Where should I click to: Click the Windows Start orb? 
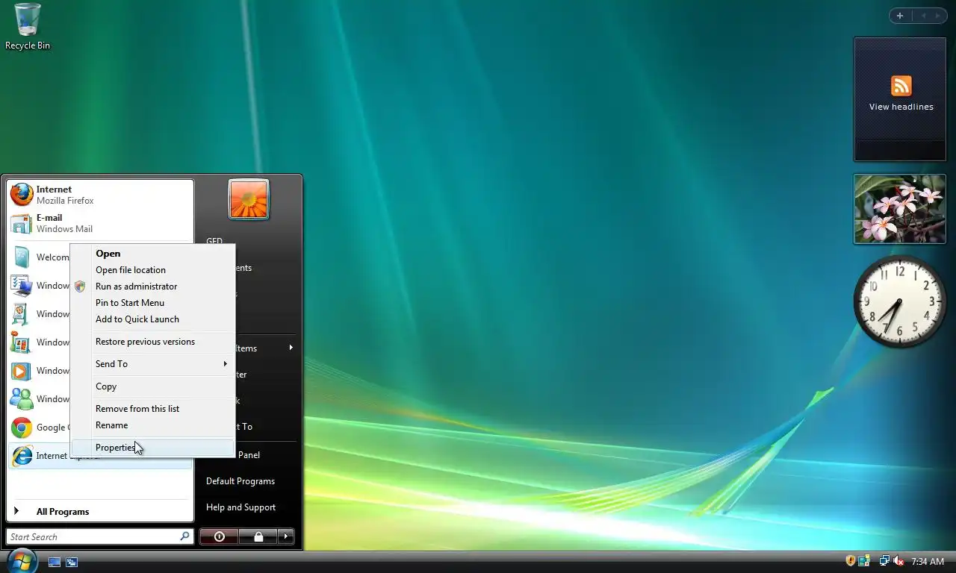pos(22,560)
